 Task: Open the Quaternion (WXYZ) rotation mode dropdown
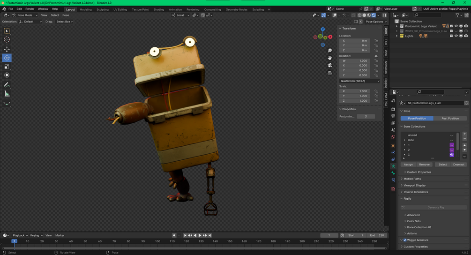[359, 81]
